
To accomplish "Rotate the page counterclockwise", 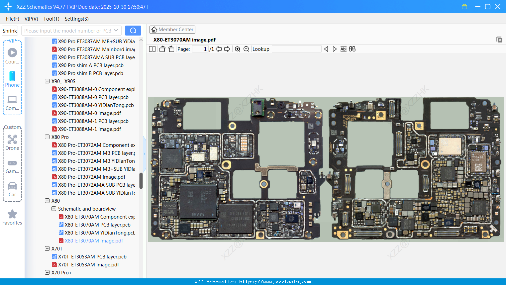I will (x=162, y=49).
